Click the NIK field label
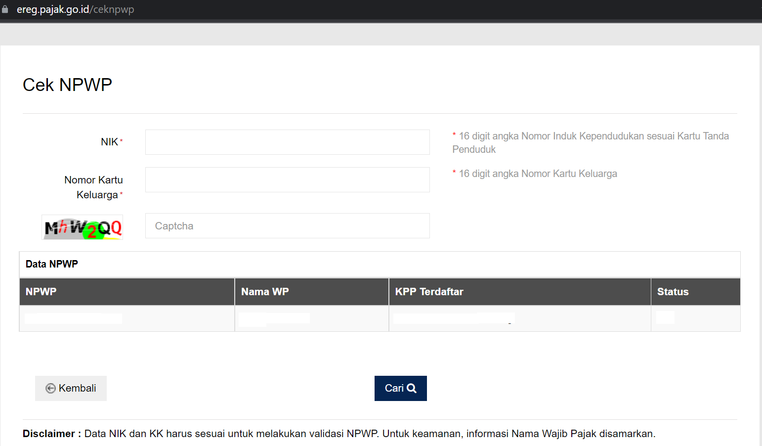The image size is (762, 446). [109, 142]
